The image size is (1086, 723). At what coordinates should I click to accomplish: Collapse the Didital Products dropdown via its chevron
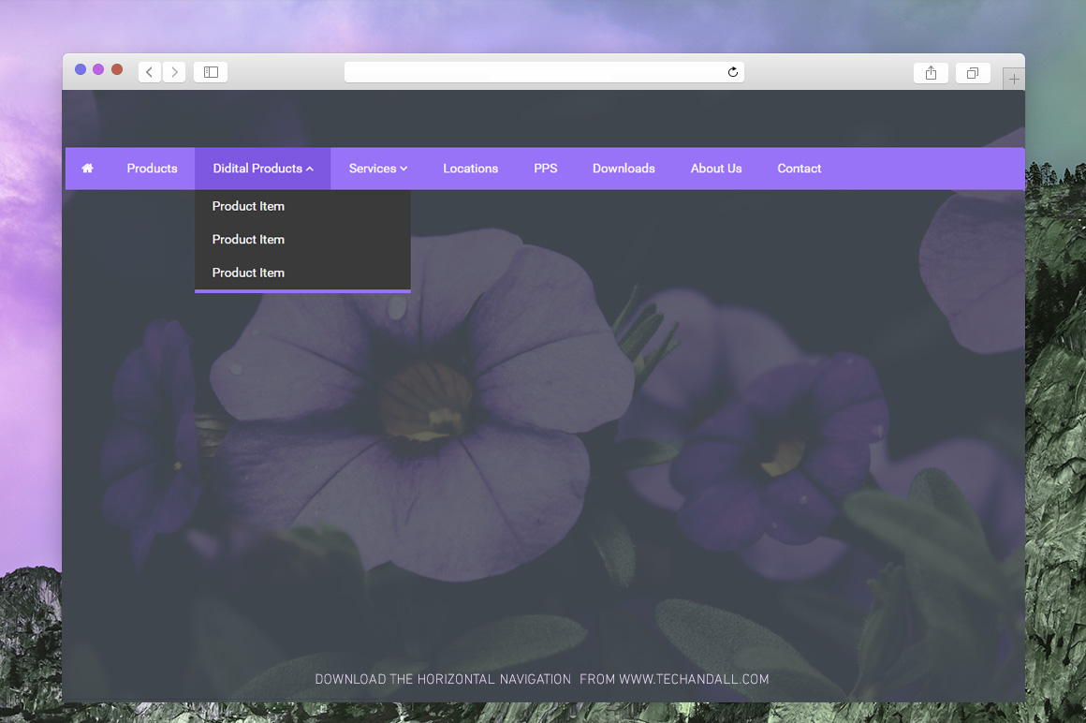point(309,169)
